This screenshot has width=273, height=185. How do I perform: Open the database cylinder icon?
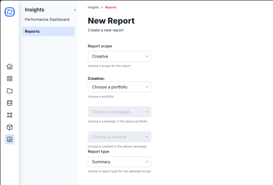[10, 103]
